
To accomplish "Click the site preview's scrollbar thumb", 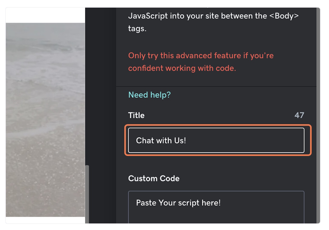I will 87,194.
